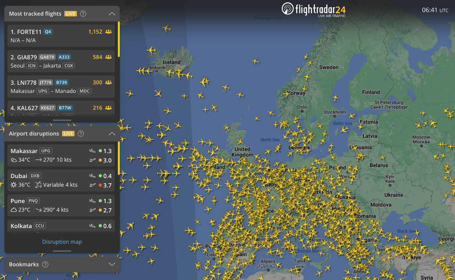Open the Makassar airport disruption card
The height and width of the screenshot is (280, 455).
point(61,155)
